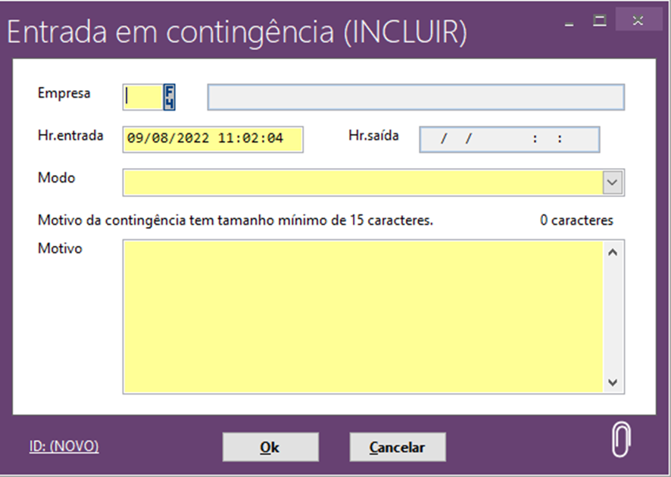Expand the Modo dropdown arrow
The width and height of the screenshot is (671, 477).
613,182
